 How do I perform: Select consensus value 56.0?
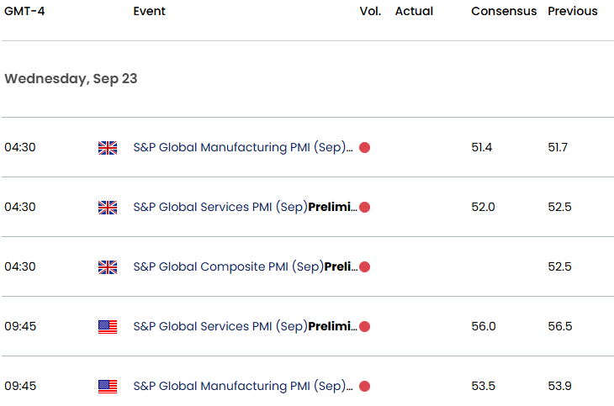(484, 326)
